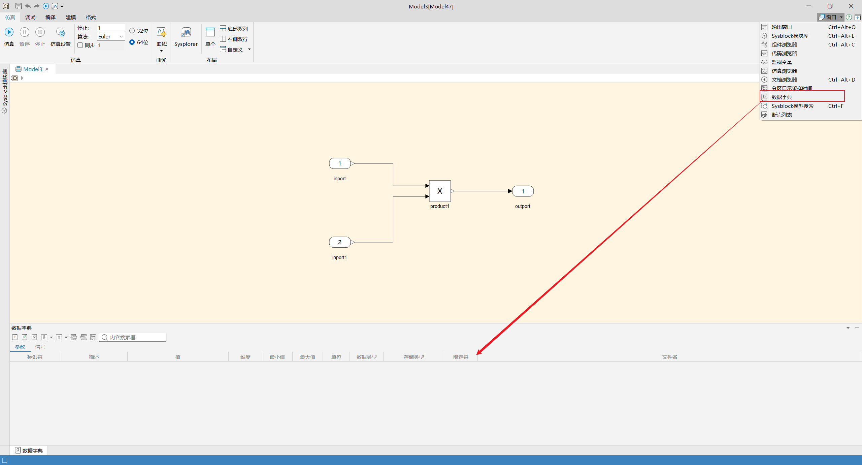Expand the quick access toolbar customize arrow
The width and height of the screenshot is (862, 465).
click(62, 6)
